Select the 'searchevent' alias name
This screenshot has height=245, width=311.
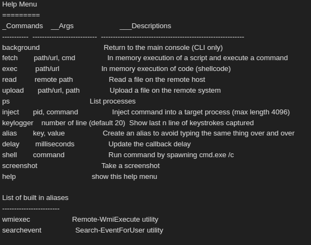click(22, 230)
